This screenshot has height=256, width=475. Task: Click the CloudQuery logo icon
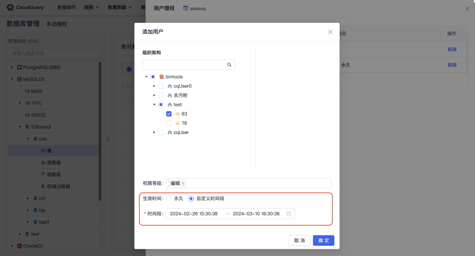[10, 7]
